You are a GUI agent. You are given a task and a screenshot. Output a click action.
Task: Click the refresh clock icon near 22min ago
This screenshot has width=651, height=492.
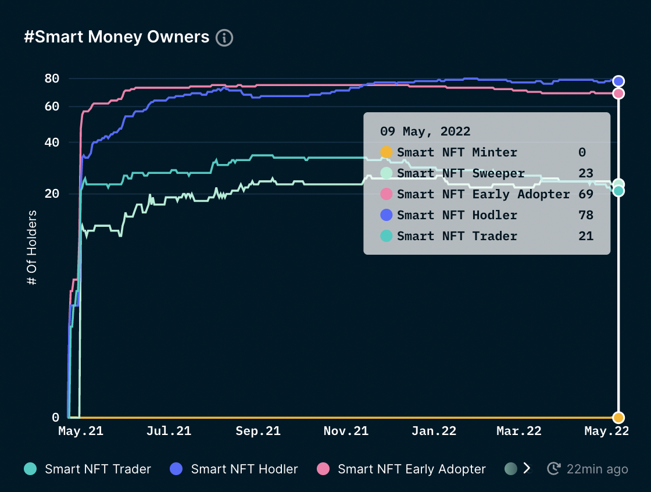coord(554,469)
